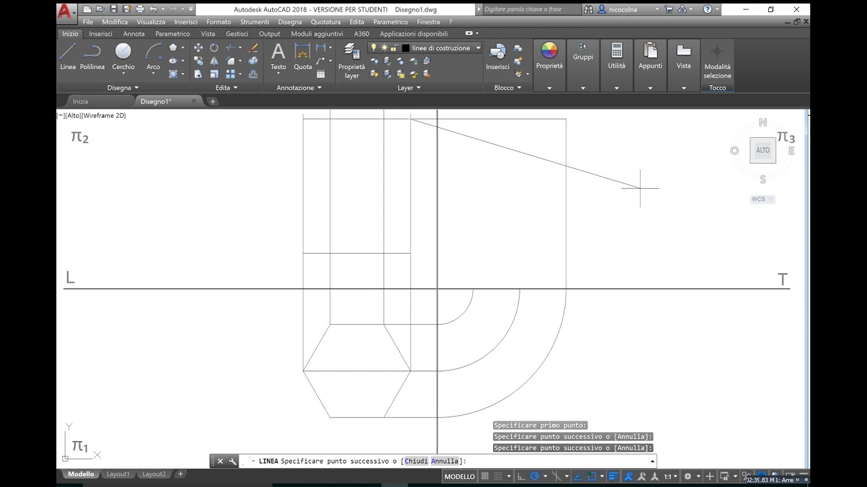Click the nicocolna account button
Viewport: 867px width, 487px height.
(x=623, y=9)
